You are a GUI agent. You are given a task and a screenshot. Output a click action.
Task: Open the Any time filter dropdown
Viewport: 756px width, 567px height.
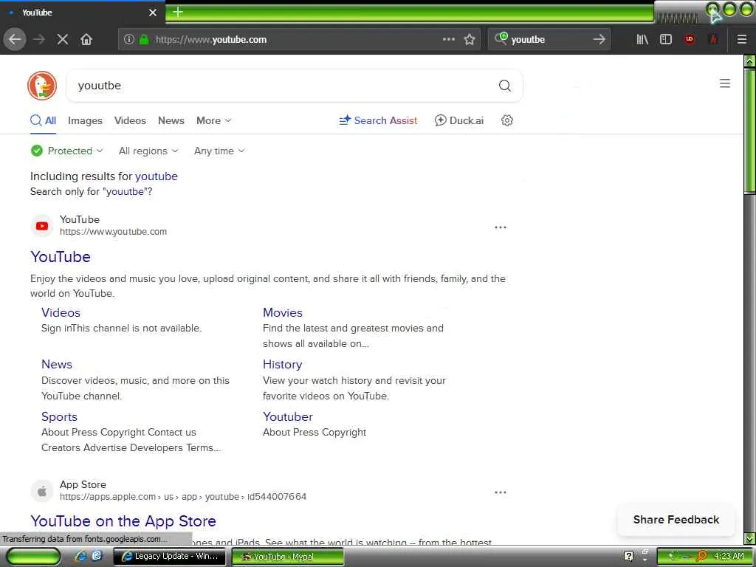pyautogui.click(x=219, y=151)
